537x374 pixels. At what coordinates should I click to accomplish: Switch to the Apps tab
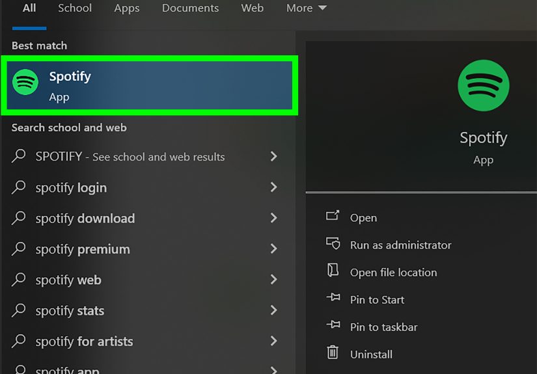(x=127, y=8)
